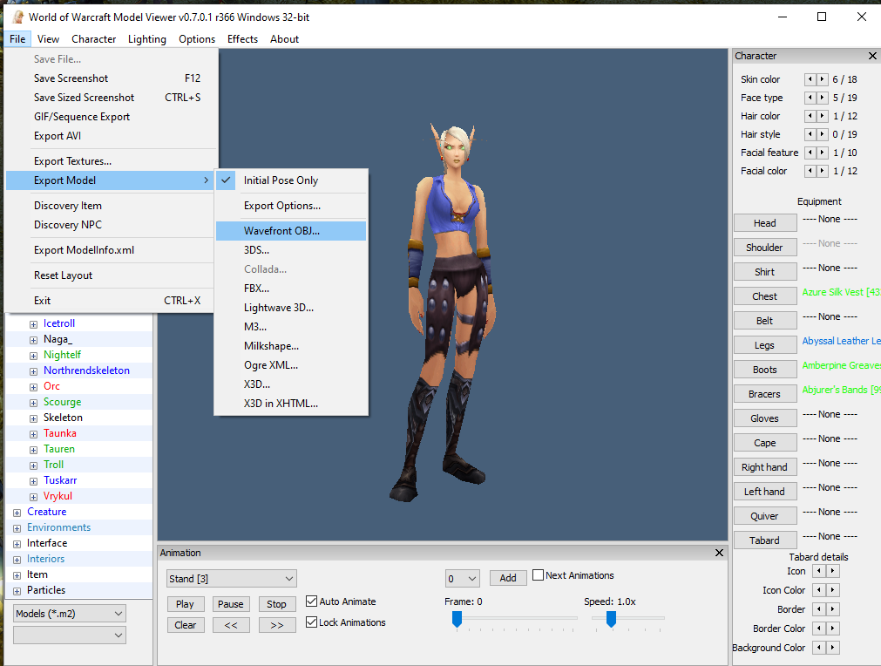Click next Hair style arrow
This screenshot has width=881, height=666.
point(822,134)
